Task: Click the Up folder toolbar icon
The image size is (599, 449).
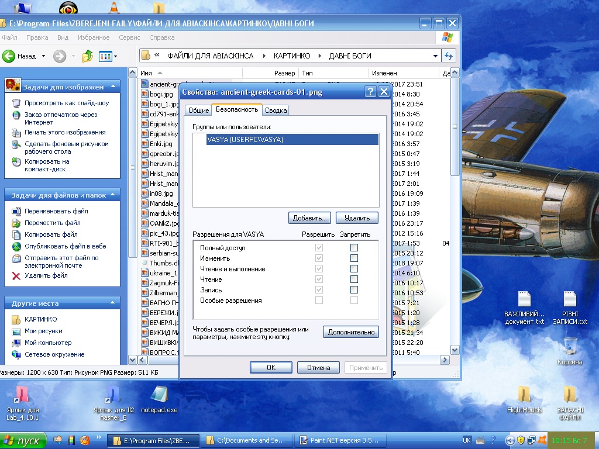Action: pyautogui.click(x=88, y=56)
